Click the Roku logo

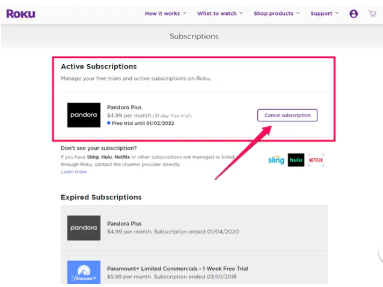tap(21, 14)
